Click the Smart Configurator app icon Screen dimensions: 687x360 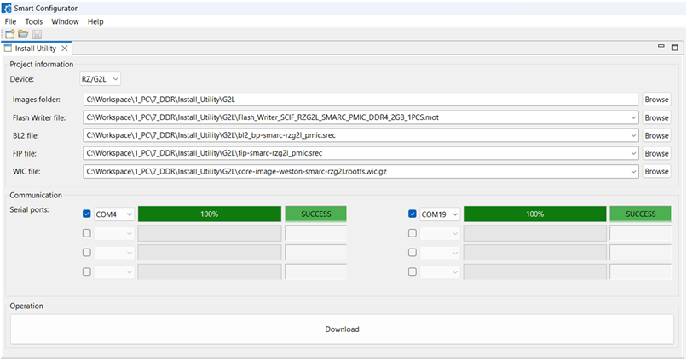click(x=8, y=8)
